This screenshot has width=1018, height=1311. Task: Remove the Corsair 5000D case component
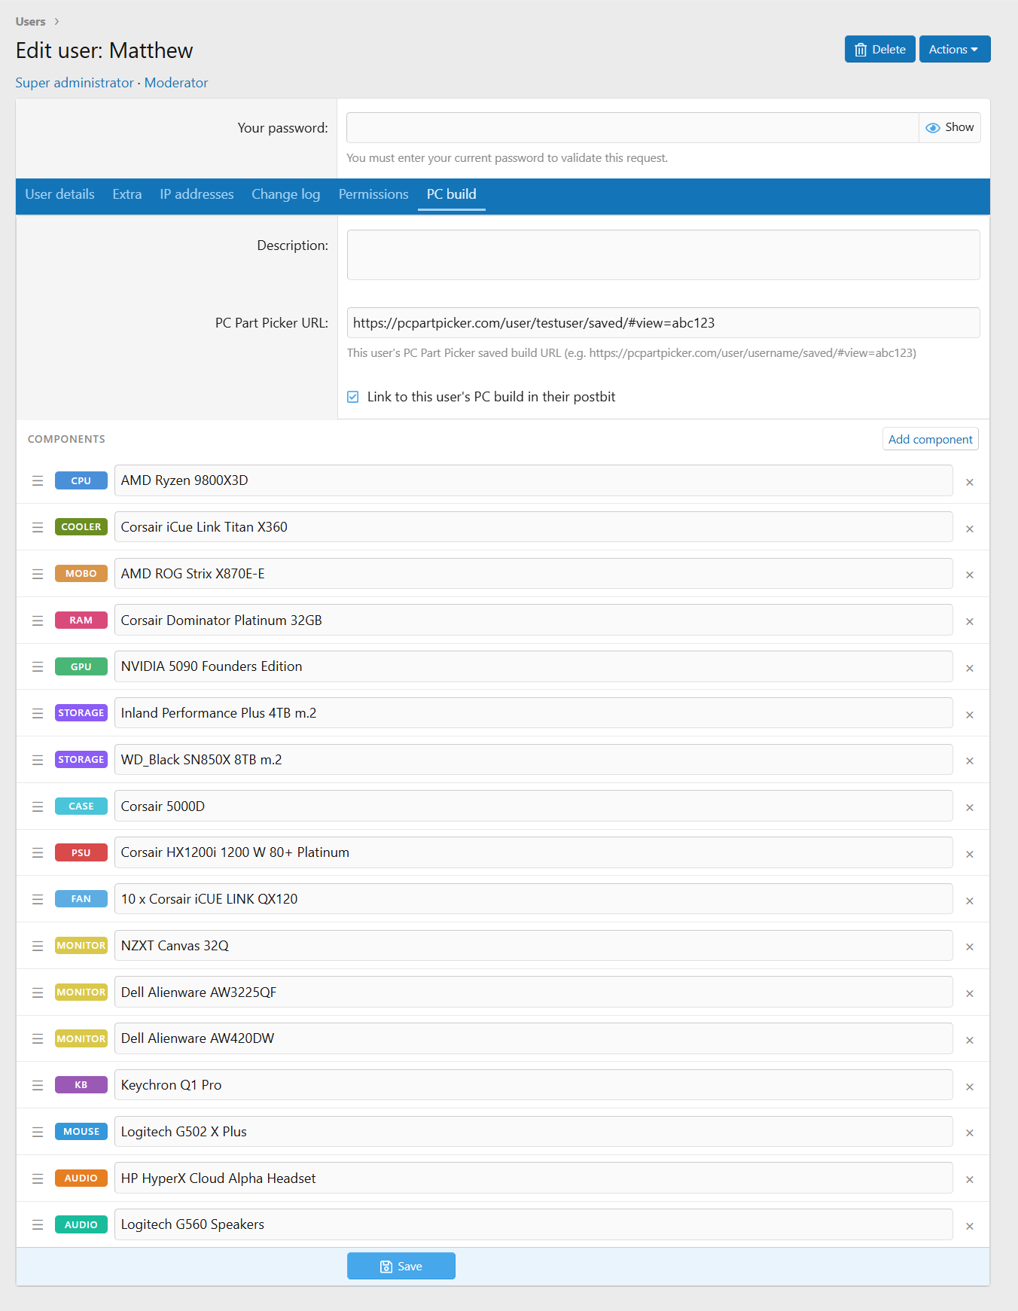969,807
